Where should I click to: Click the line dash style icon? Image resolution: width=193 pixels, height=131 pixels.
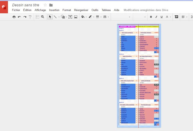tap(105, 17)
